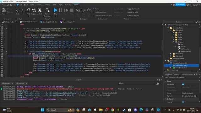Collapse the code fold arrow at line 36
201x113 pixels.
click(6, 29)
